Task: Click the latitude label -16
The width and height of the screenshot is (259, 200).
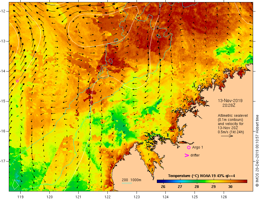Action: click(x=3, y=131)
